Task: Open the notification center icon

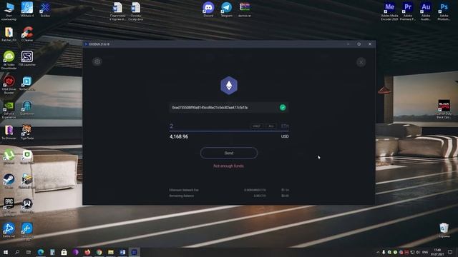Action: tap(450, 252)
